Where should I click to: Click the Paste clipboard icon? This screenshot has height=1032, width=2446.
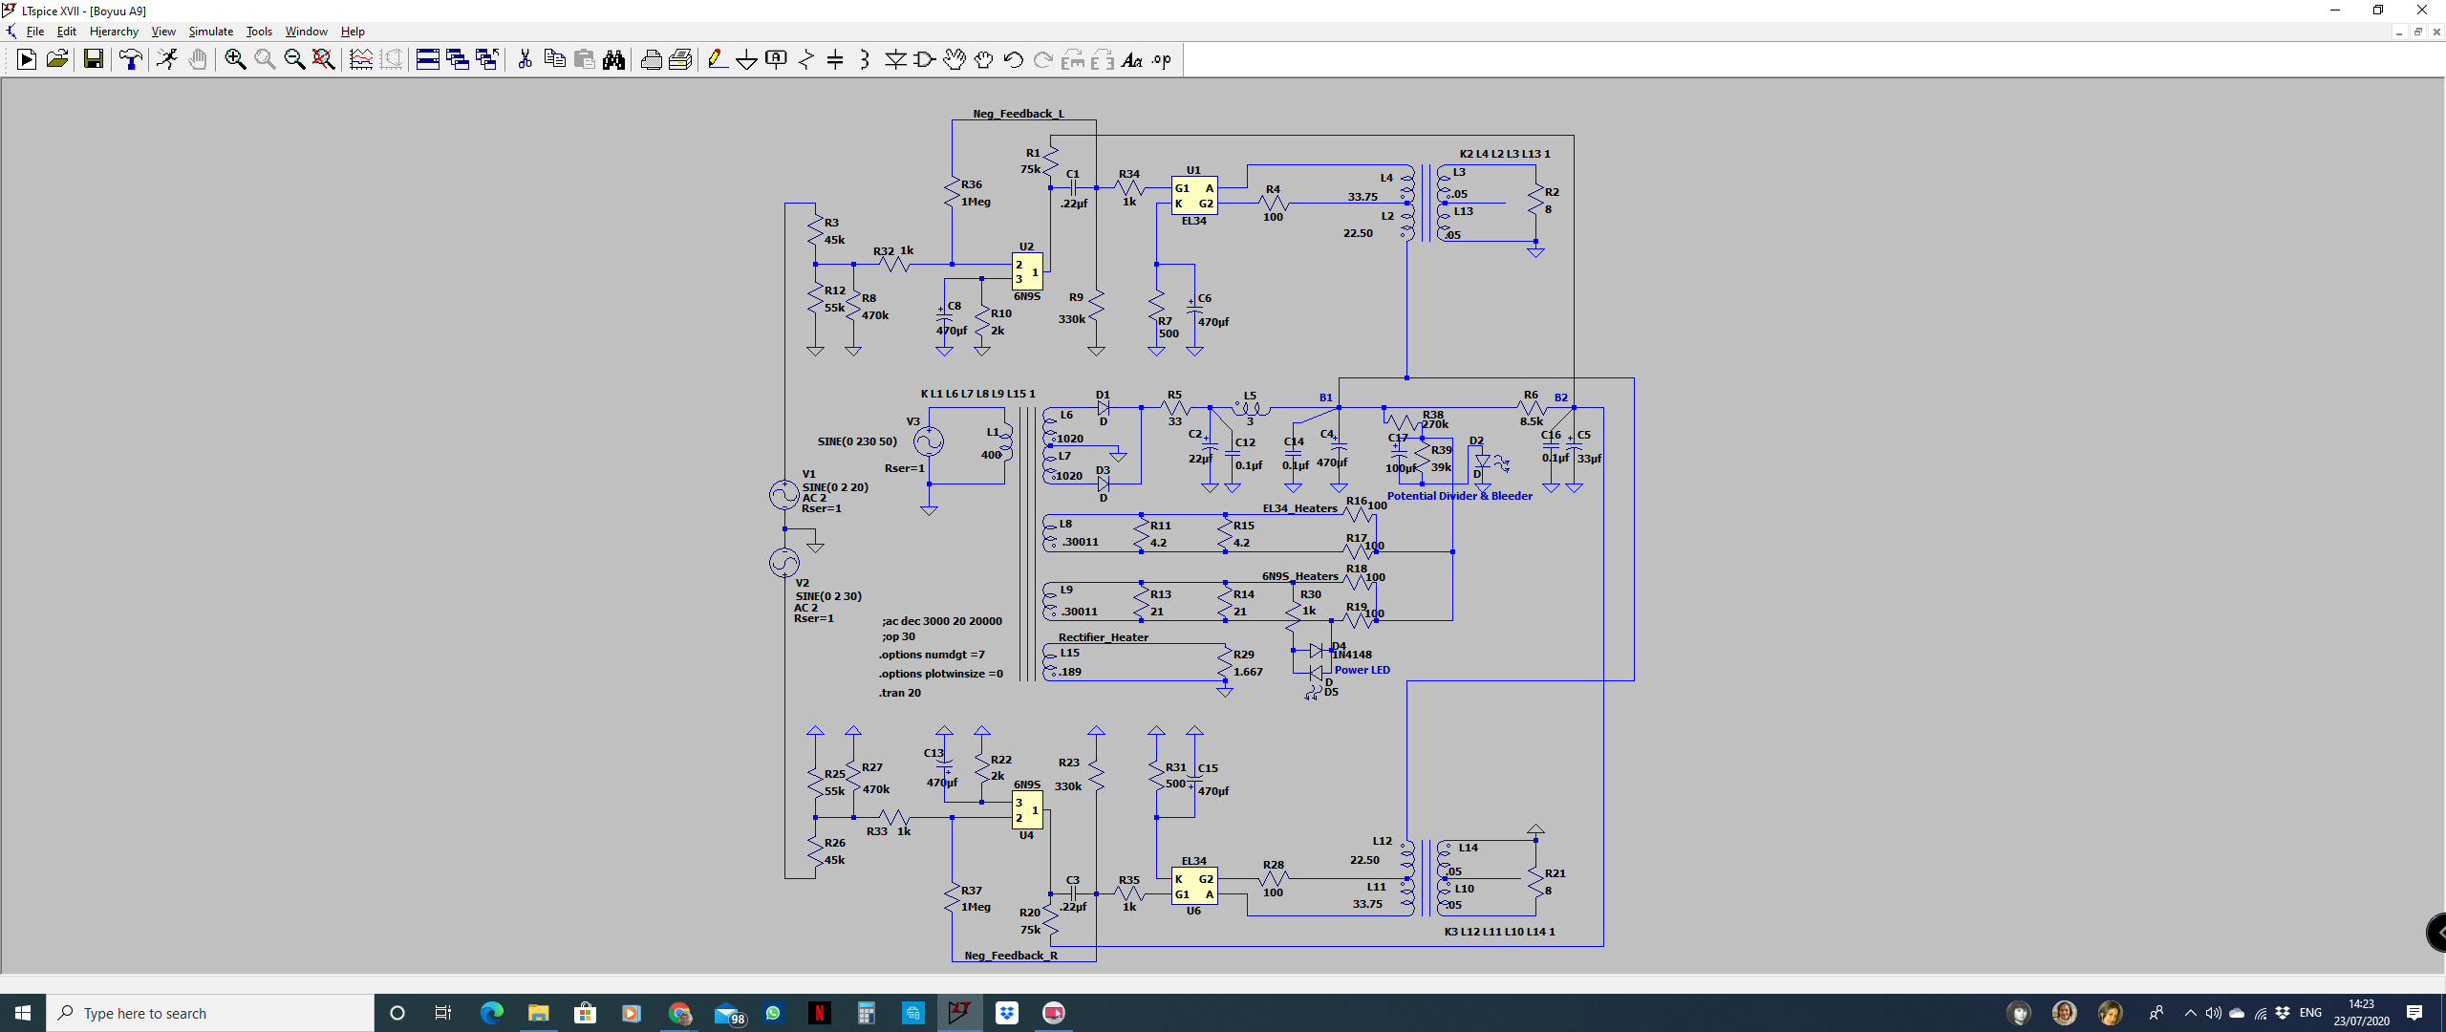coord(584,59)
